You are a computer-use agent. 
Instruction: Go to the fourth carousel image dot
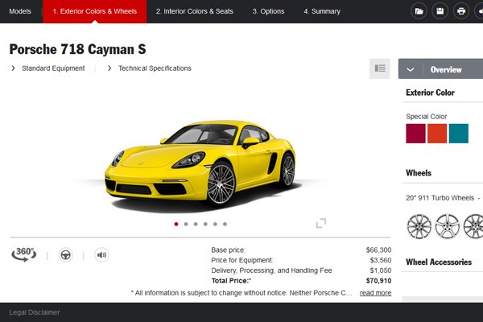205,224
